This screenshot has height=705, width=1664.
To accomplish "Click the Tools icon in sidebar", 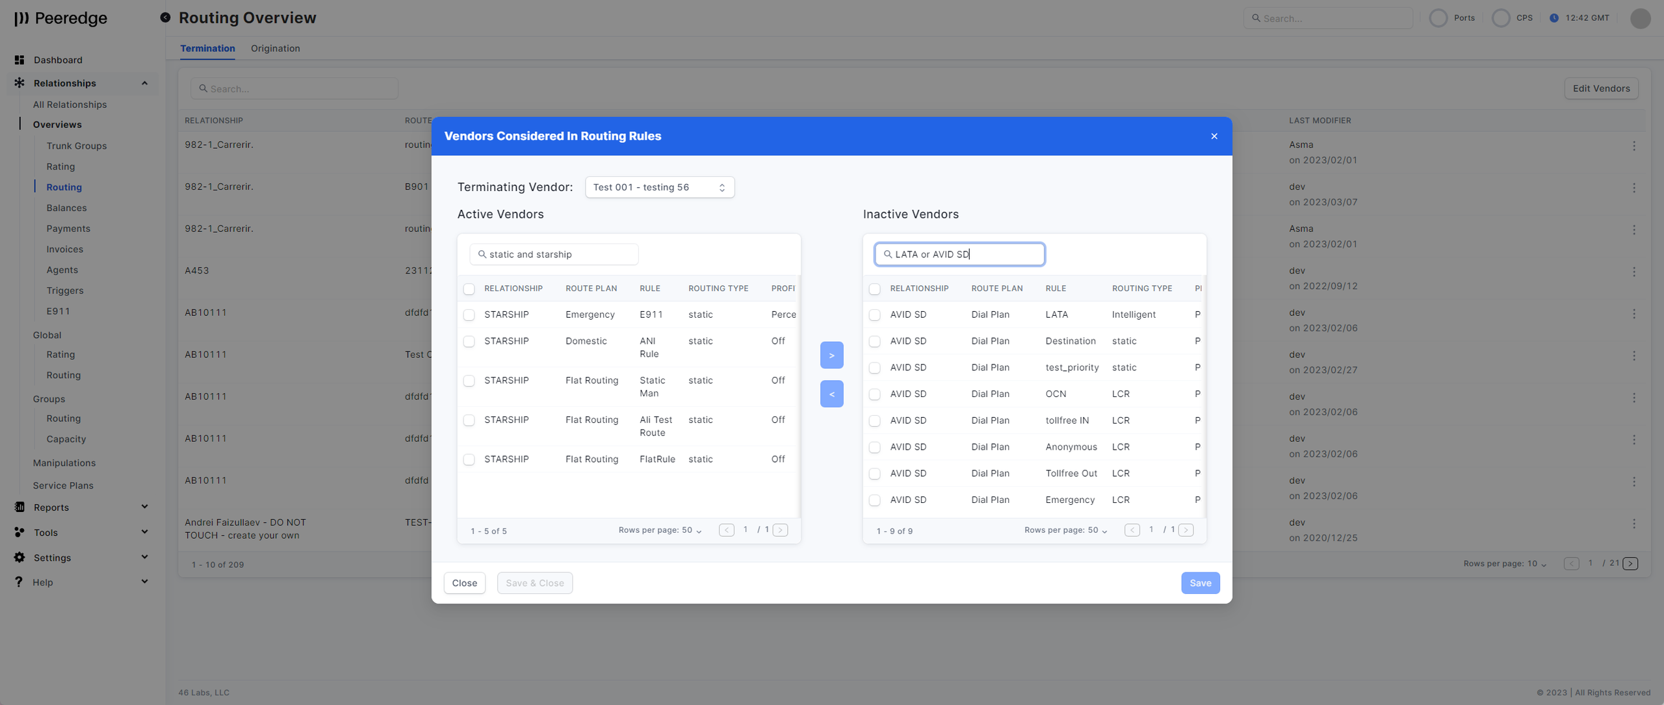I will (19, 532).
